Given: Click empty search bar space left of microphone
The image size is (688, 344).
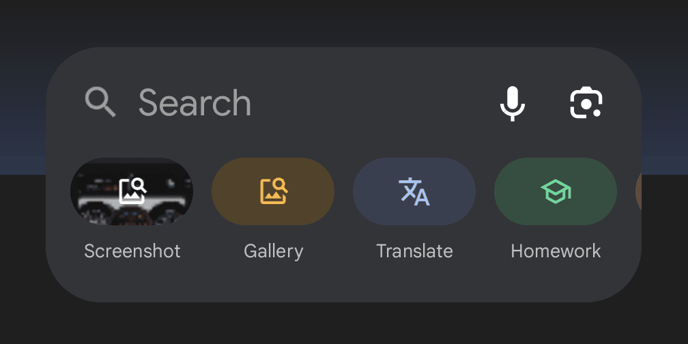Looking at the screenshot, I should pyautogui.click(x=375, y=103).
